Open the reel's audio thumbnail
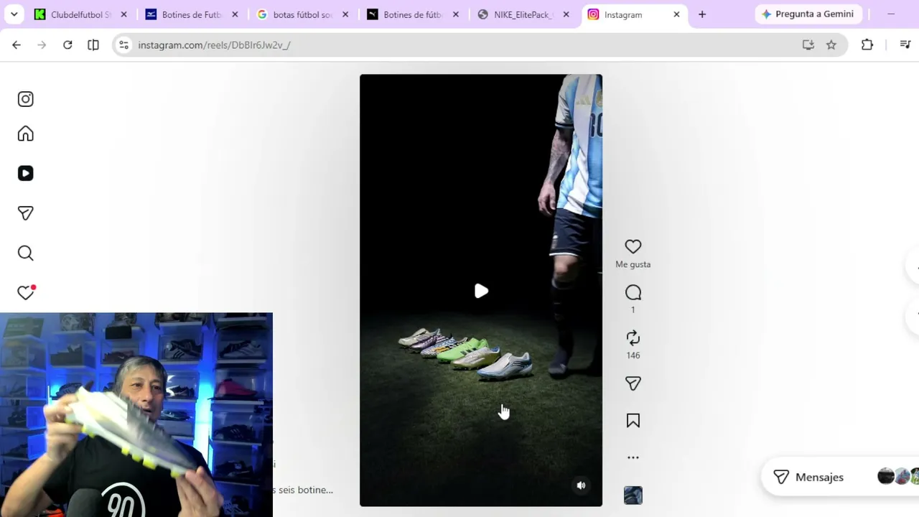This screenshot has height=517, width=919. [x=633, y=495]
